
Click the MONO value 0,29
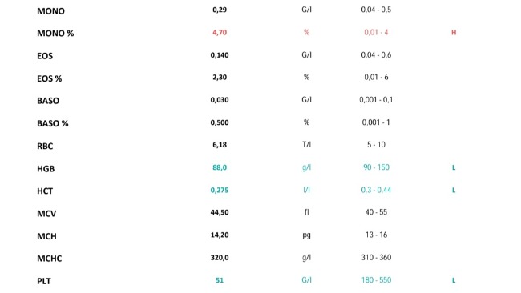(x=220, y=10)
